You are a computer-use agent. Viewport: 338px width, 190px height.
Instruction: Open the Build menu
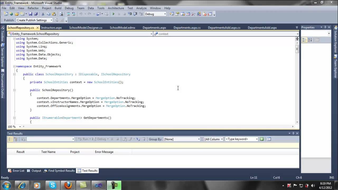tap(58, 8)
